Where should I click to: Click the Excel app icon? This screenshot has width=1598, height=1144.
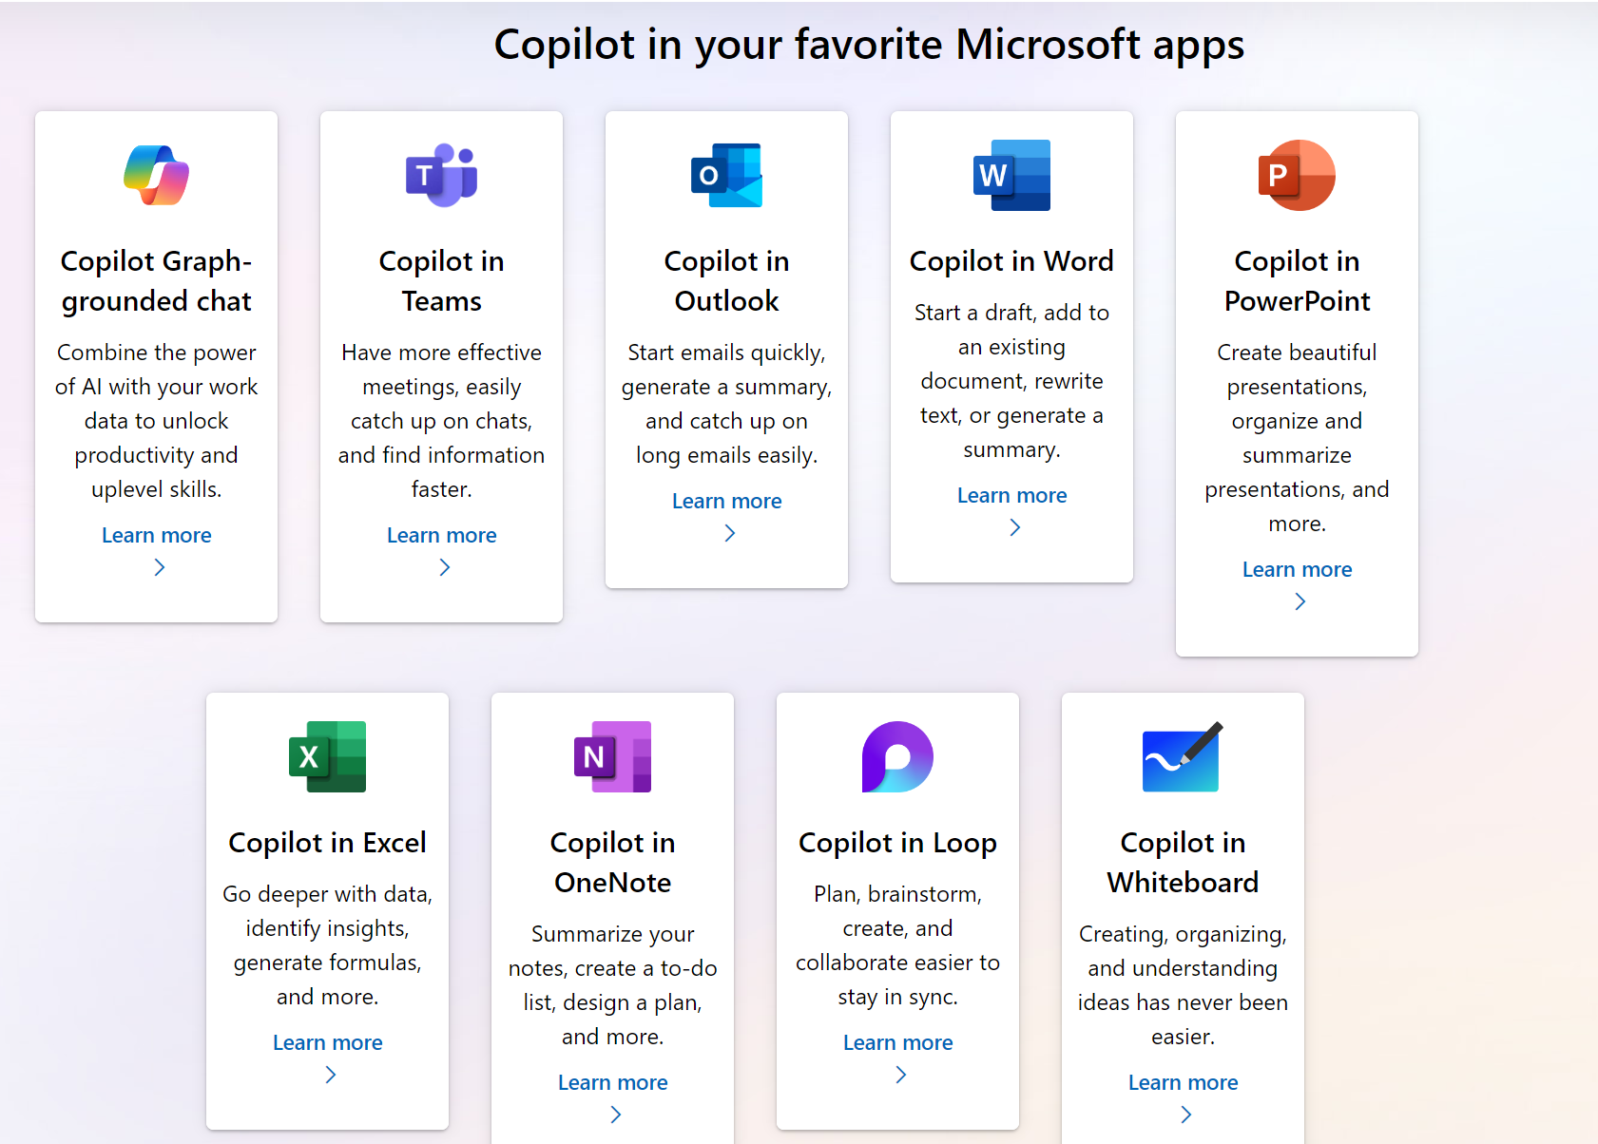tap(328, 756)
